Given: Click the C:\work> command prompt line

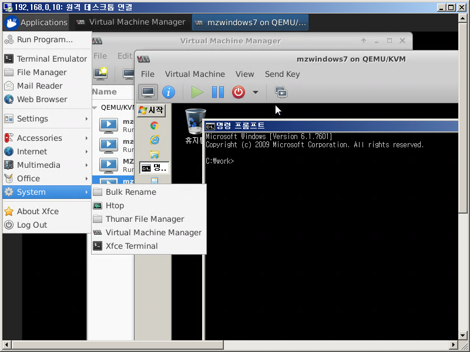Looking at the screenshot, I should 220,161.
